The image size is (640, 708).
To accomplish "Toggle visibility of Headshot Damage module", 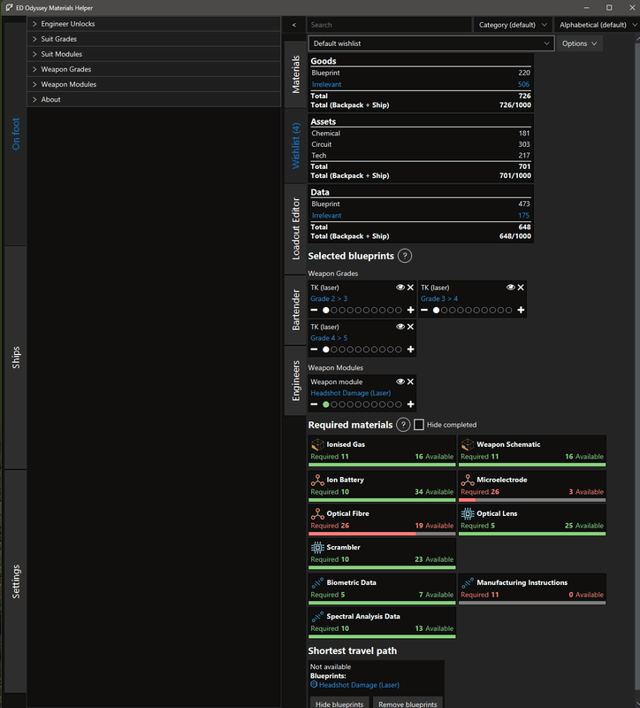I will tap(400, 382).
